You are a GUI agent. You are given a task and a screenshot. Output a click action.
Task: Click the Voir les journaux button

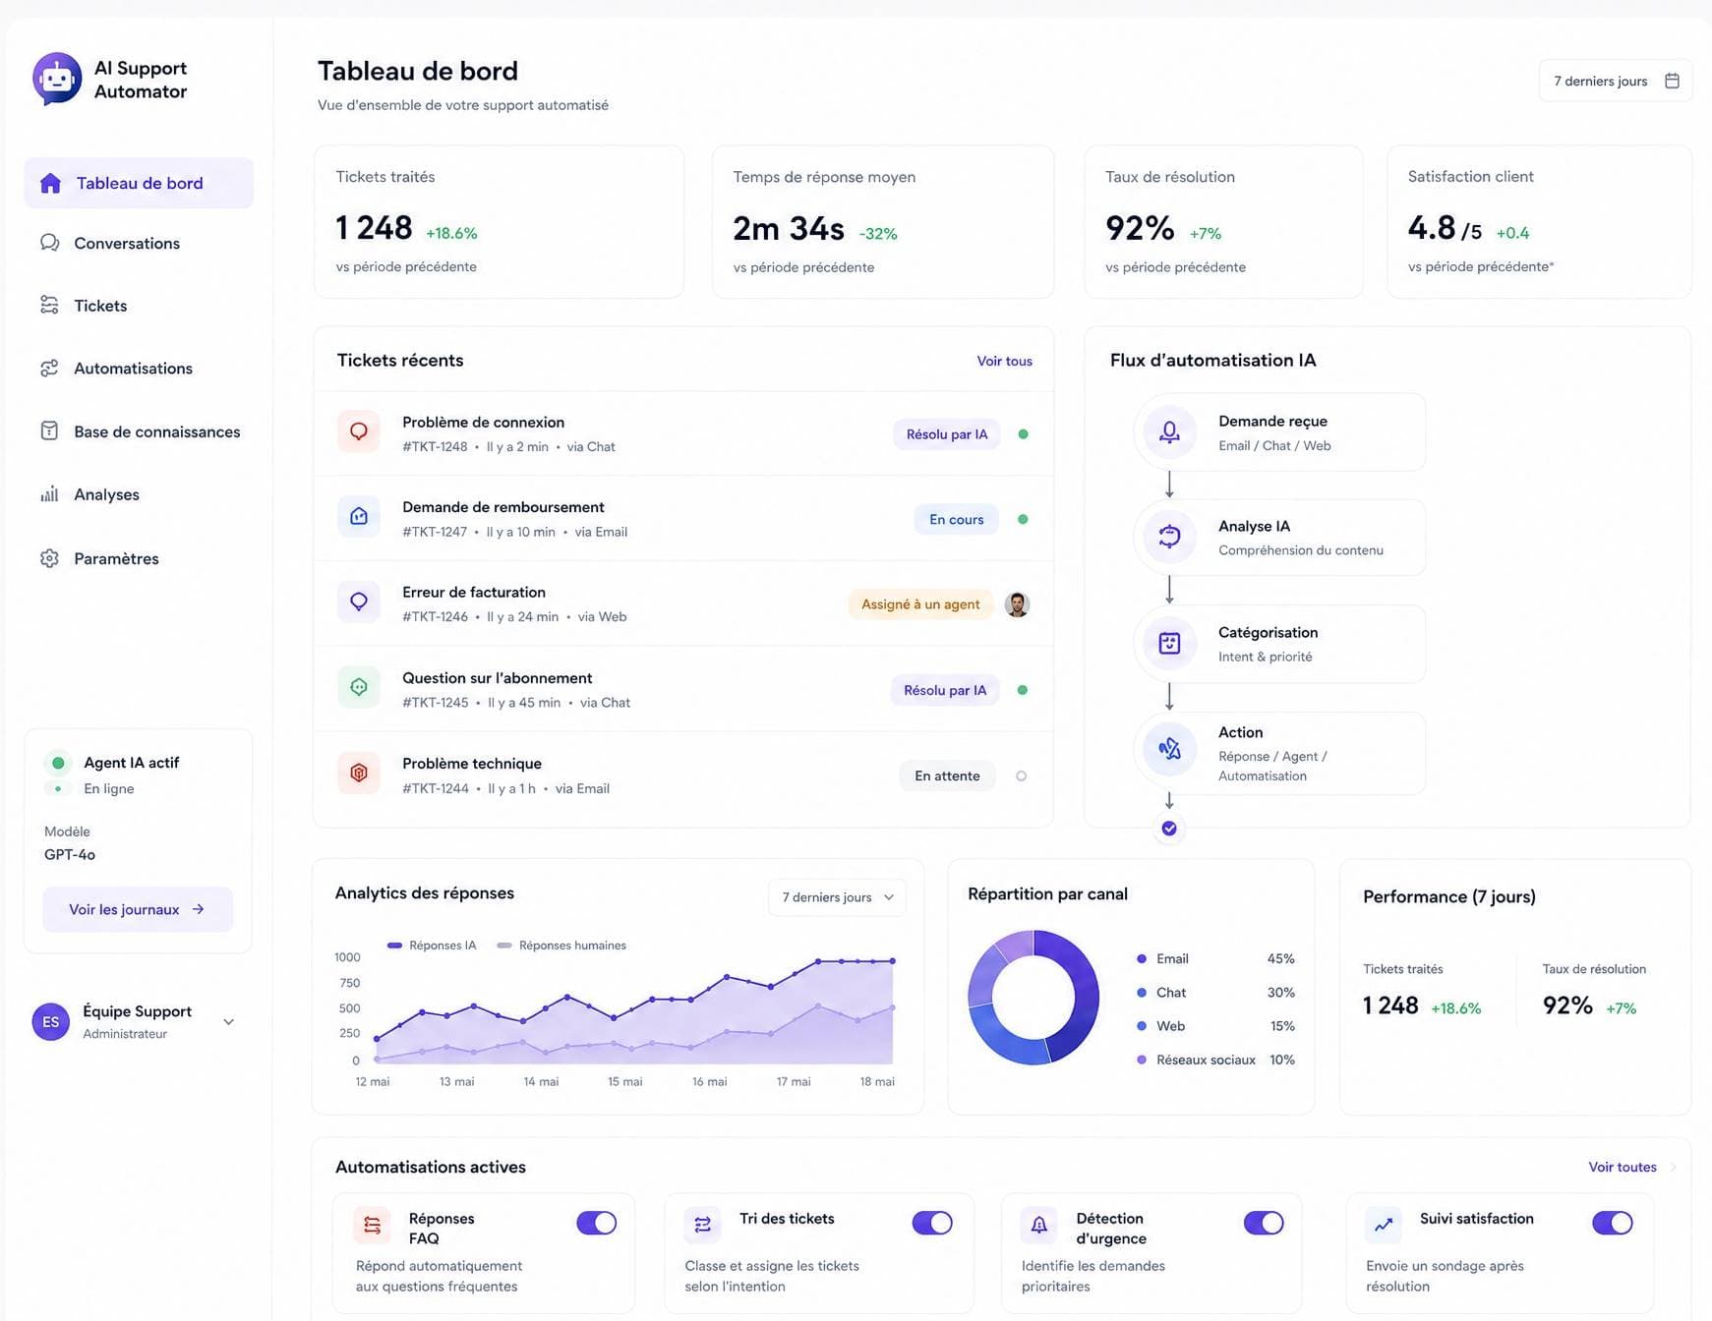click(138, 909)
